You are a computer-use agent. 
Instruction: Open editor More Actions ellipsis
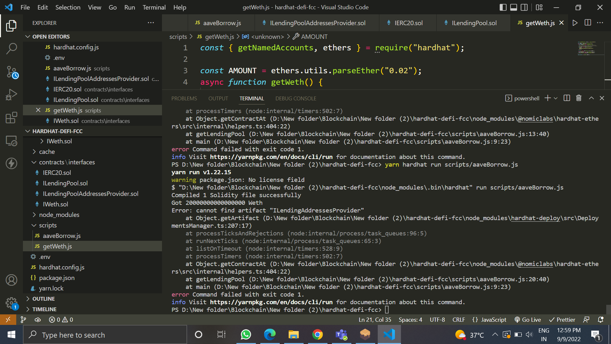pos(600,23)
